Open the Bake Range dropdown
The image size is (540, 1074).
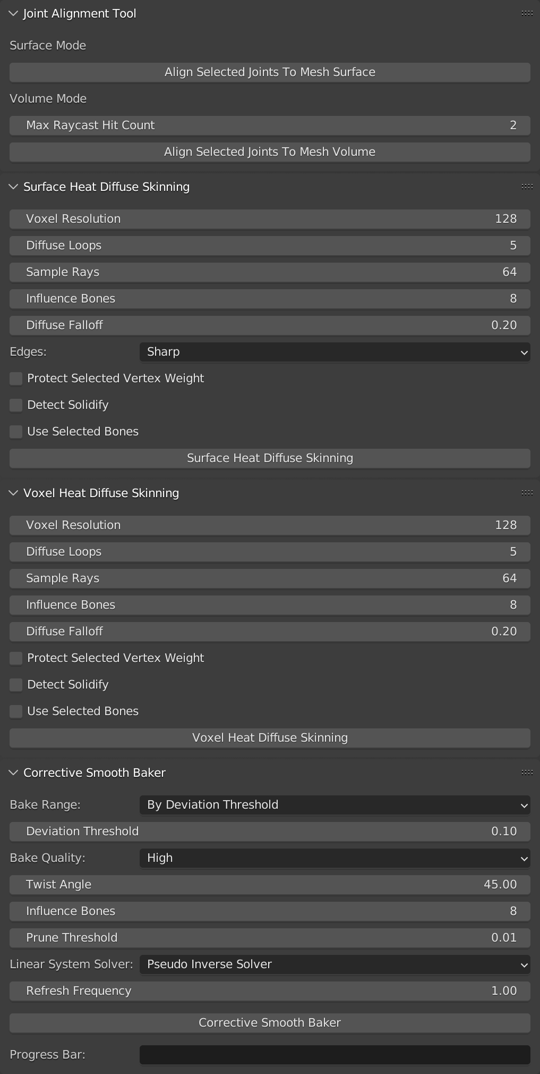pyautogui.click(x=335, y=804)
